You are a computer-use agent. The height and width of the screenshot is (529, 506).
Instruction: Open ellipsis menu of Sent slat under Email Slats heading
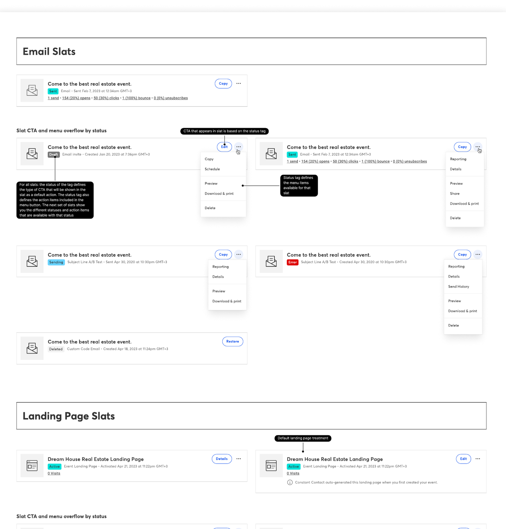coord(239,83)
